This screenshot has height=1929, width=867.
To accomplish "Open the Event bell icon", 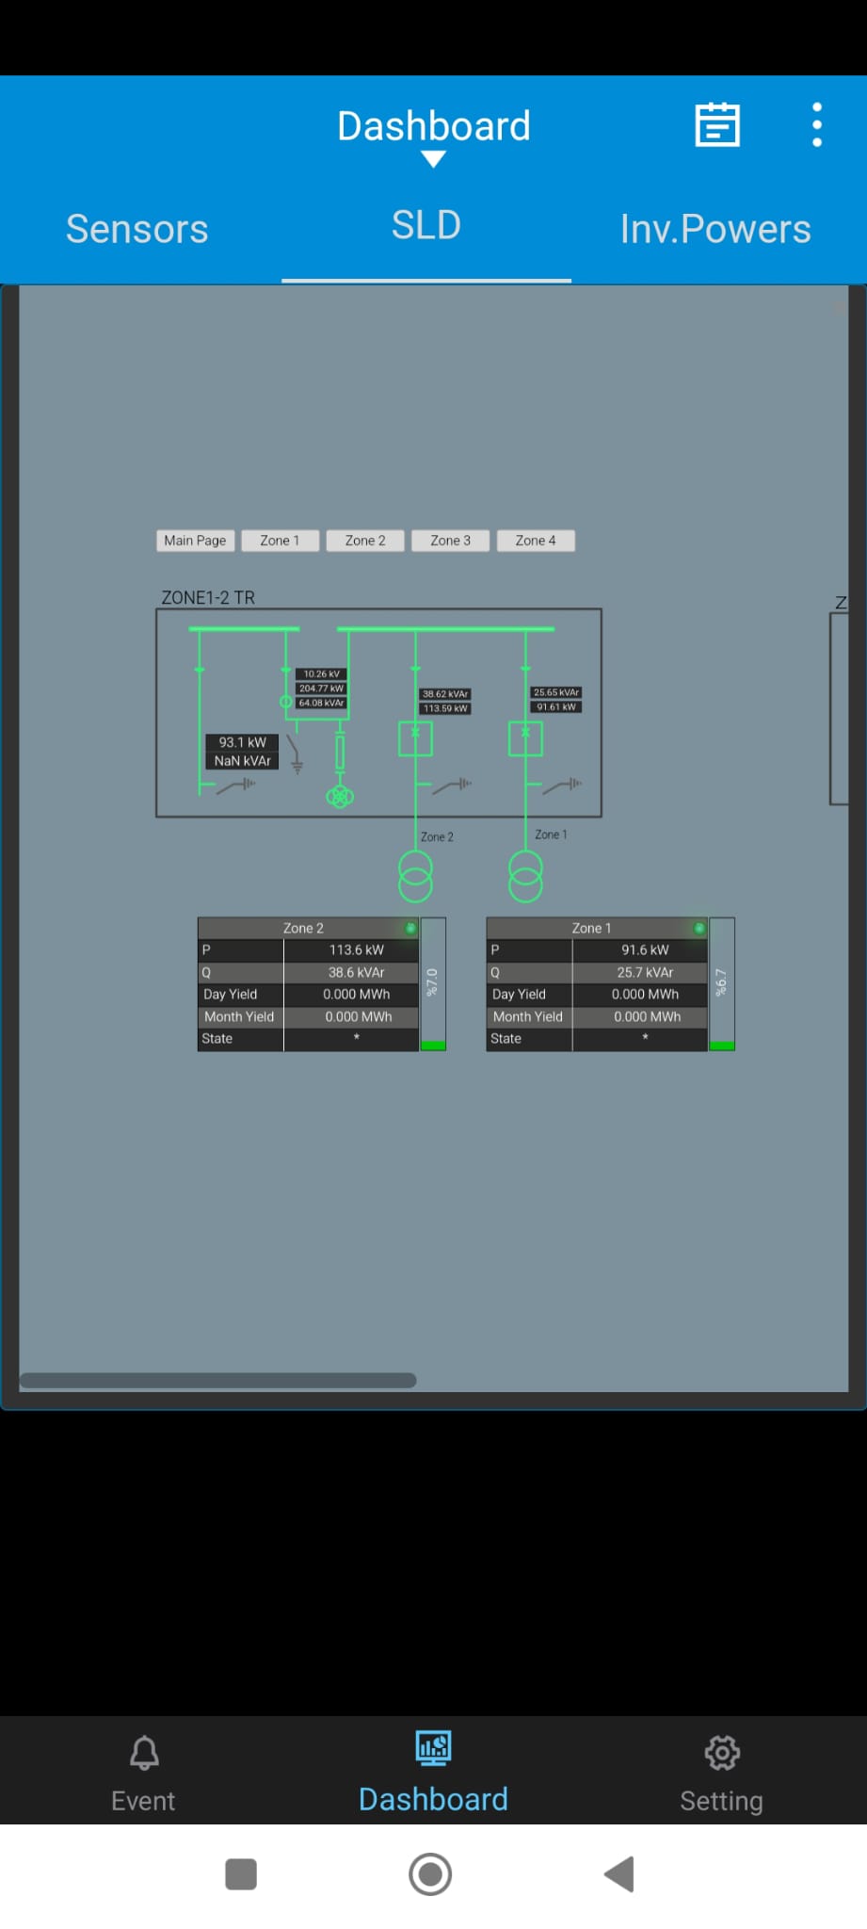I will pos(144,1753).
